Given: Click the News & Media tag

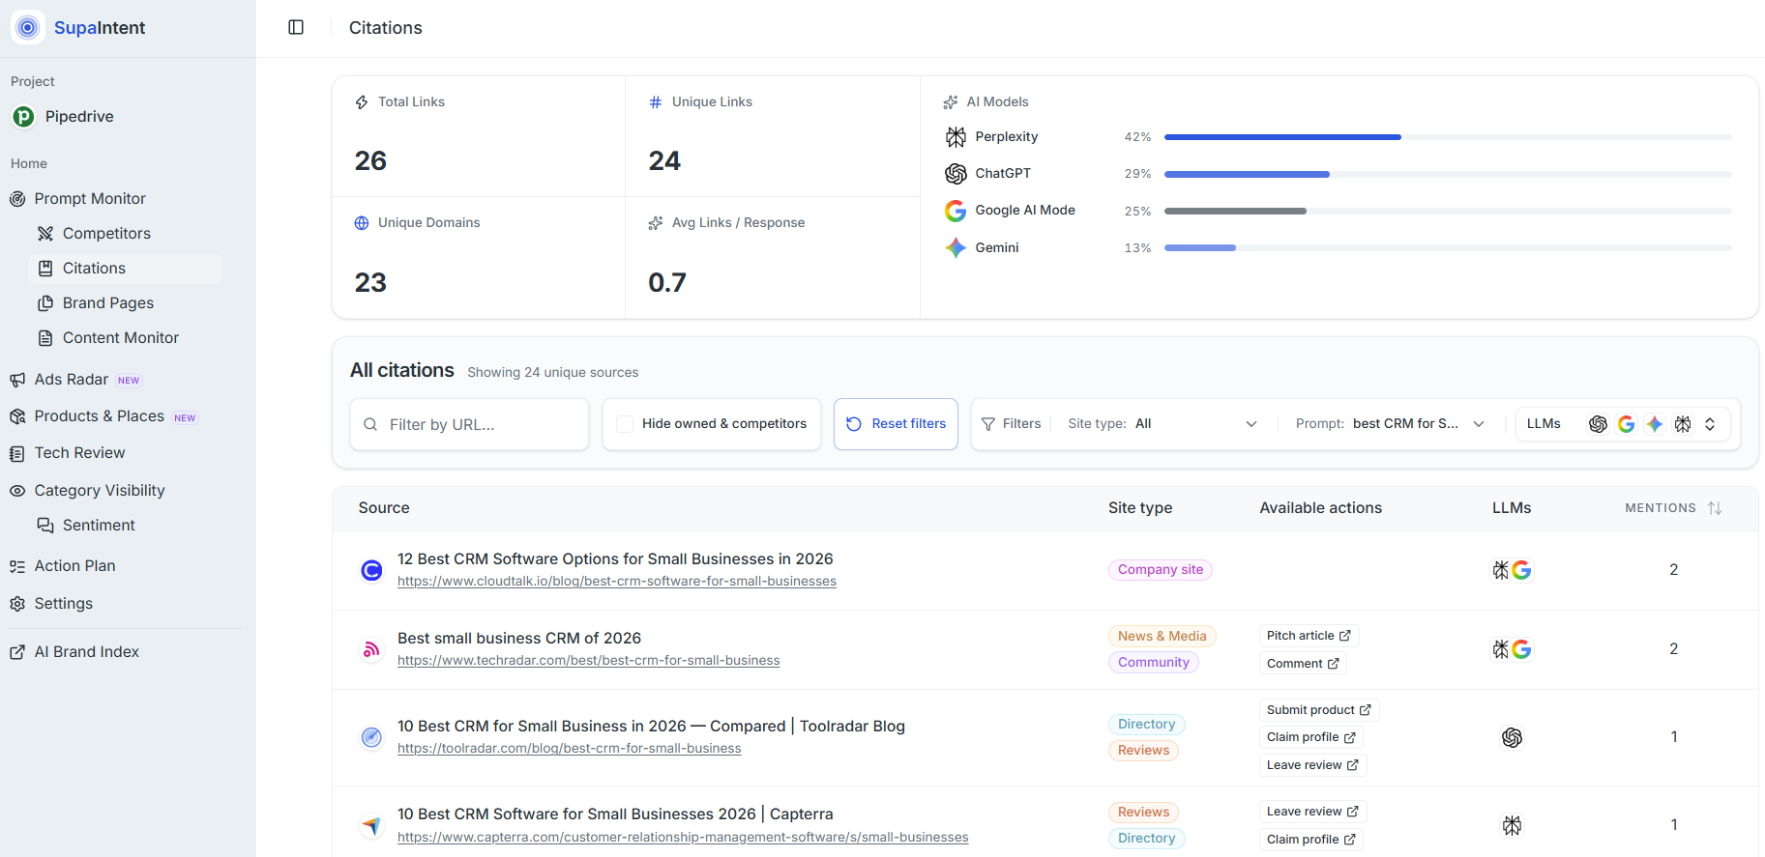Looking at the screenshot, I should (x=1162, y=637).
